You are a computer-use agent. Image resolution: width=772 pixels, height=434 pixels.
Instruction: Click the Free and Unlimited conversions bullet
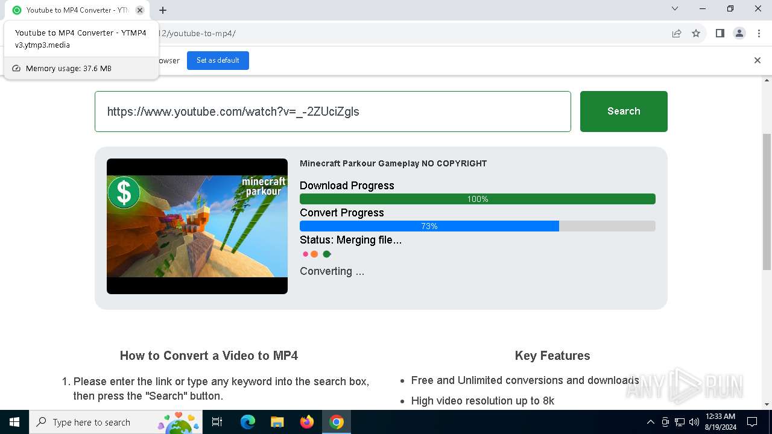pos(525,380)
